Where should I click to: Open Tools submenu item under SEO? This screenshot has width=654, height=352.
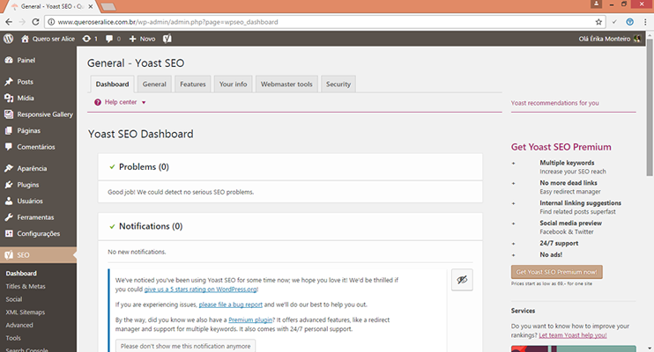click(13, 338)
